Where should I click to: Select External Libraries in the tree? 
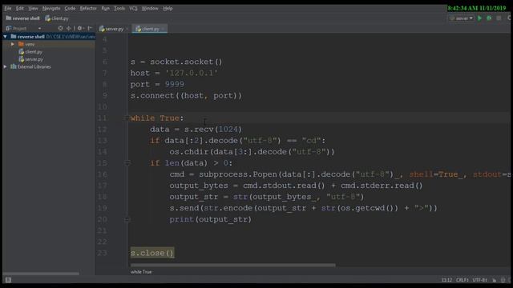click(30, 66)
